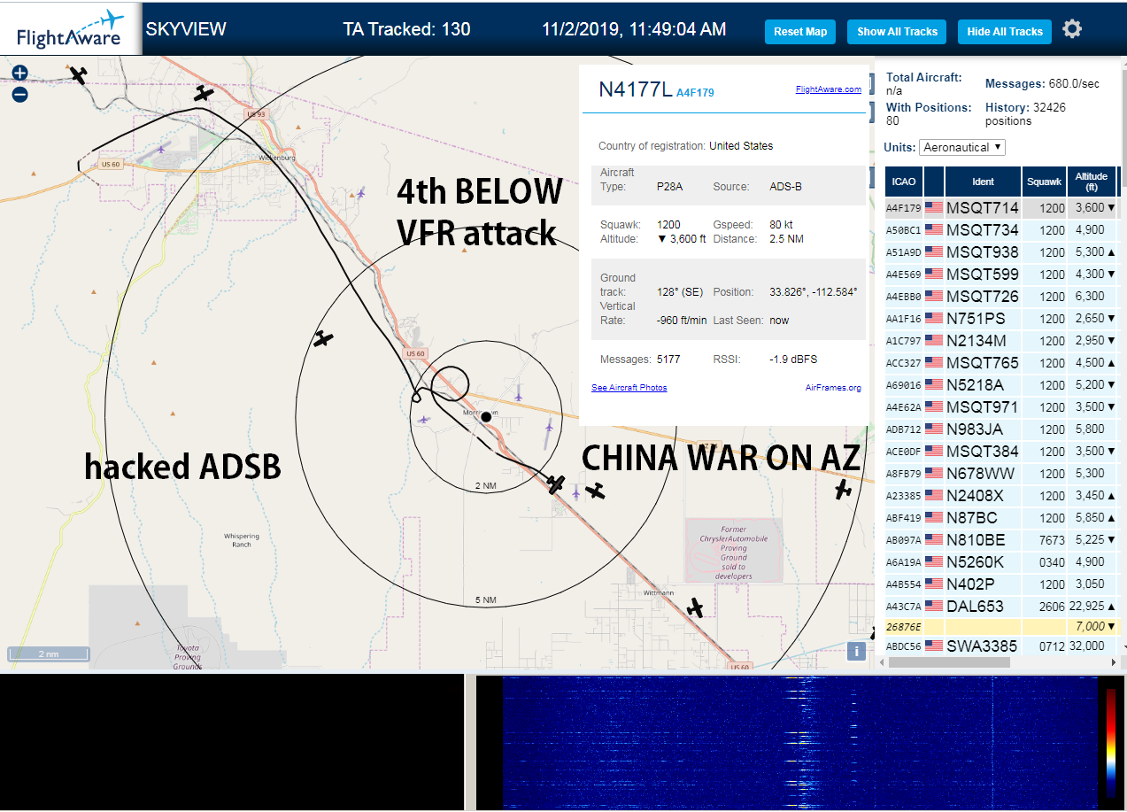Select the MSQT734 row

pos(1001,230)
